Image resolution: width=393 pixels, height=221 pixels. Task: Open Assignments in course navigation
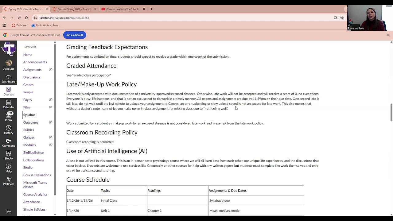pyautogui.click(x=32, y=70)
